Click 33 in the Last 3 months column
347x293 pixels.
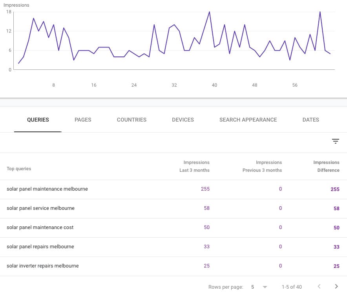click(x=207, y=247)
